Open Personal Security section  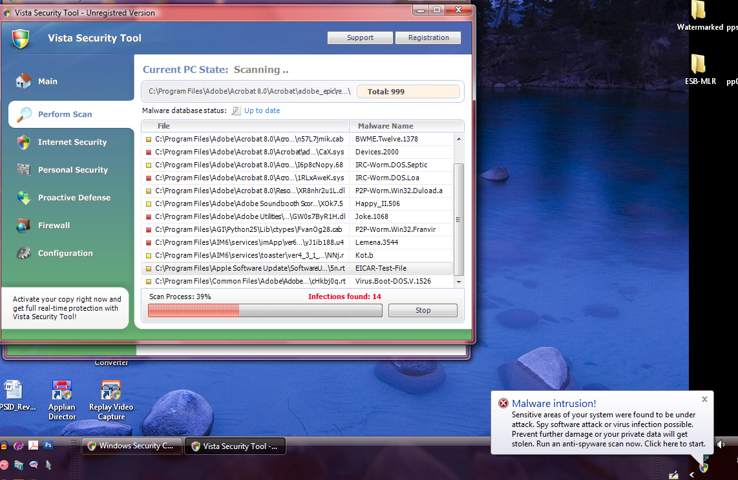(73, 170)
